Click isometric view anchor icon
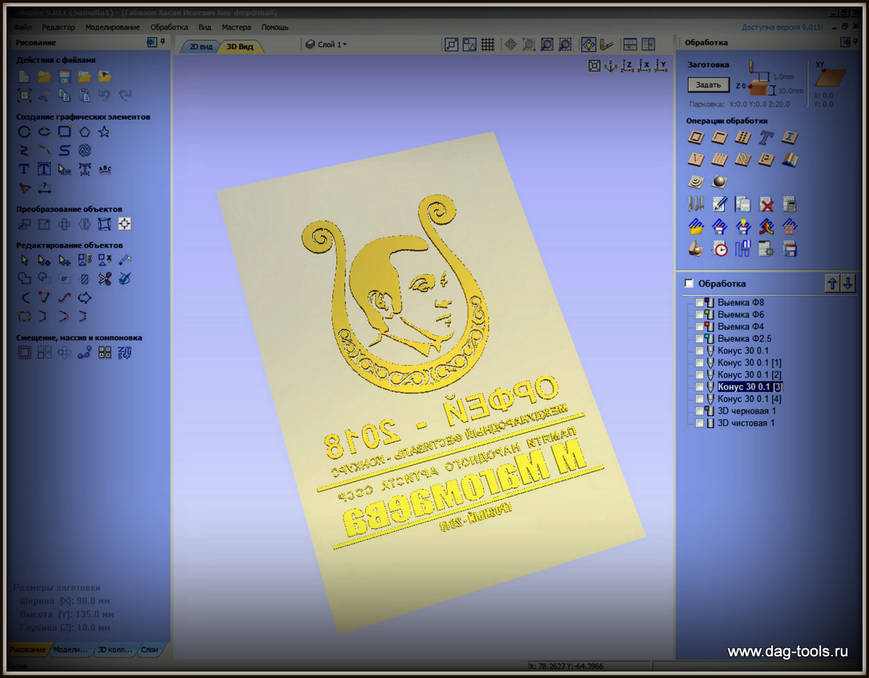The width and height of the screenshot is (869, 678). (x=610, y=67)
